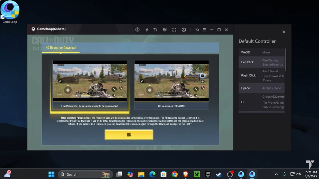Open Epic Games Launcher from the taskbar
Screen dimensions: 319x179
click(x=208, y=174)
